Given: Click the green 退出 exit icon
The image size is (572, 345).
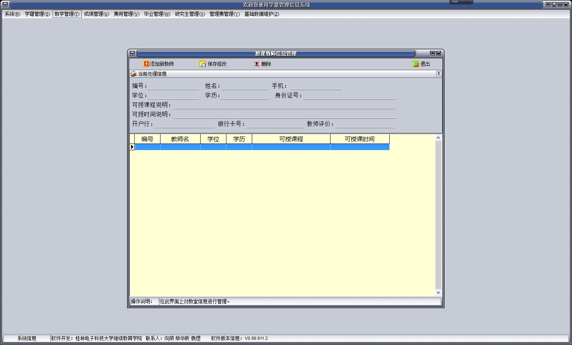Looking at the screenshot, I should [x=415, y=64].
